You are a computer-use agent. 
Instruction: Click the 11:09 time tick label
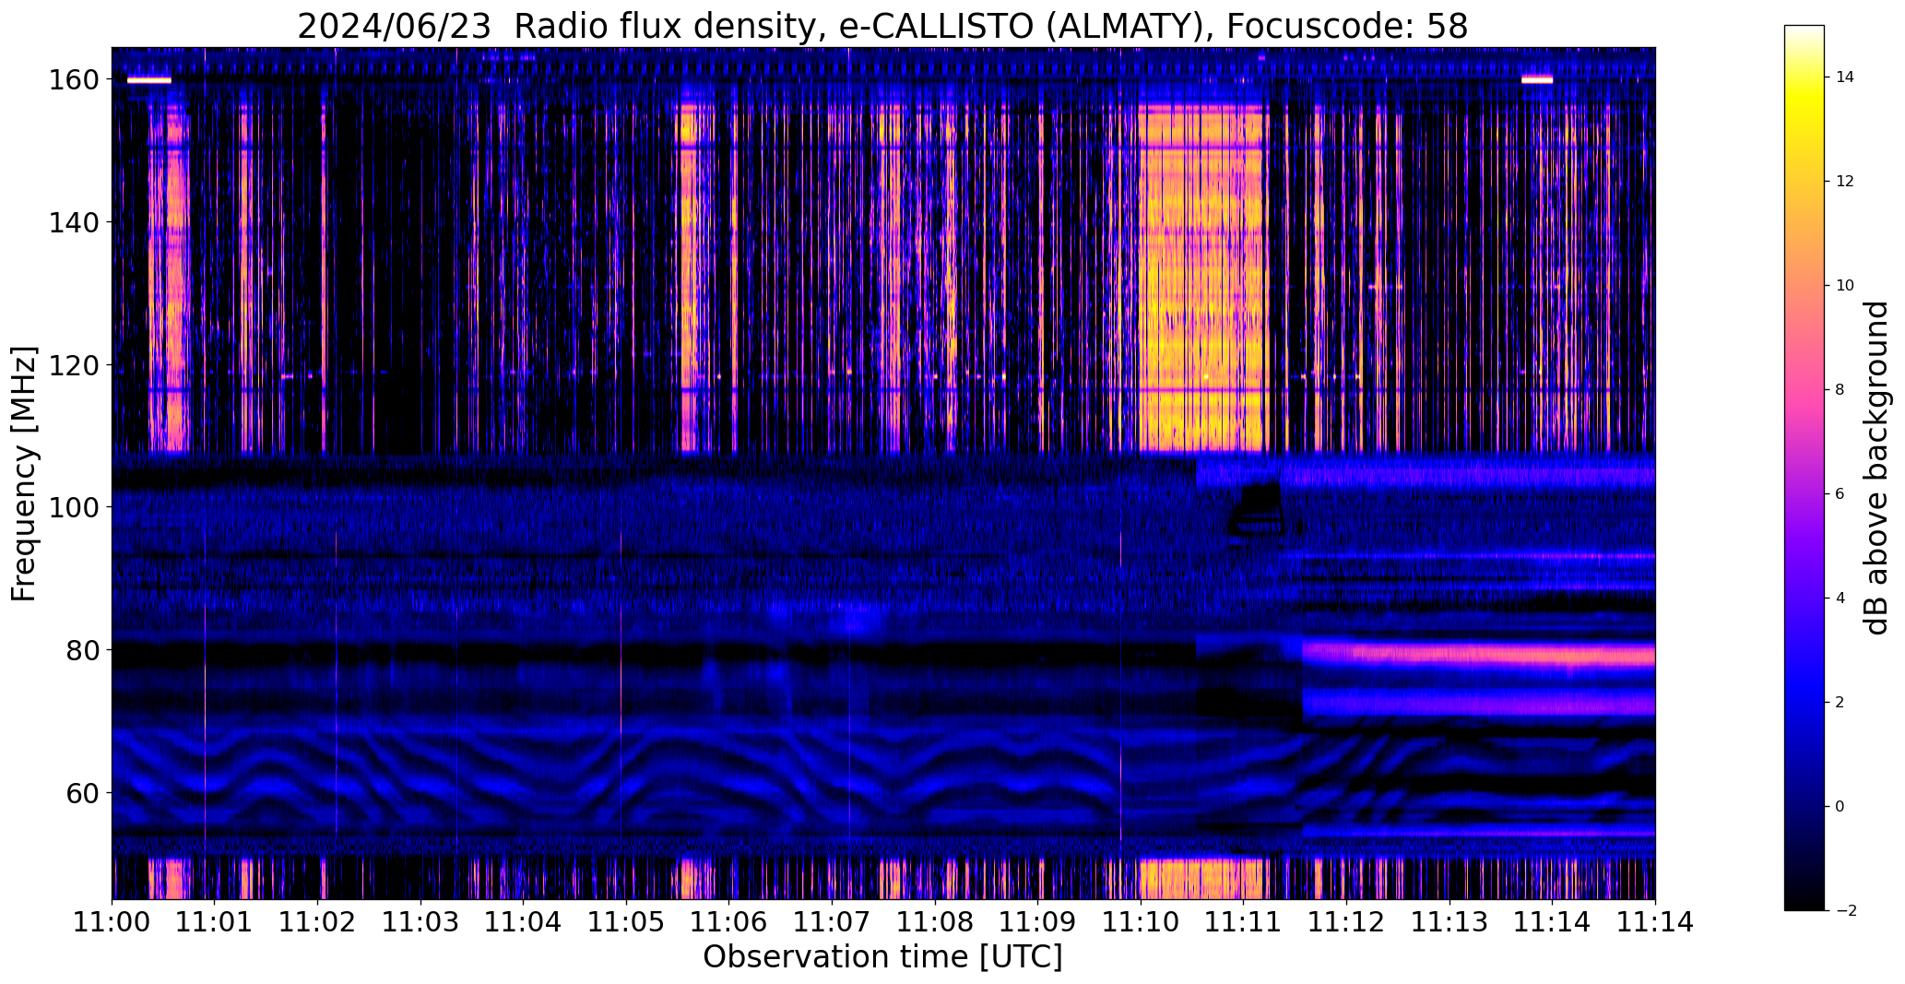1038,922
